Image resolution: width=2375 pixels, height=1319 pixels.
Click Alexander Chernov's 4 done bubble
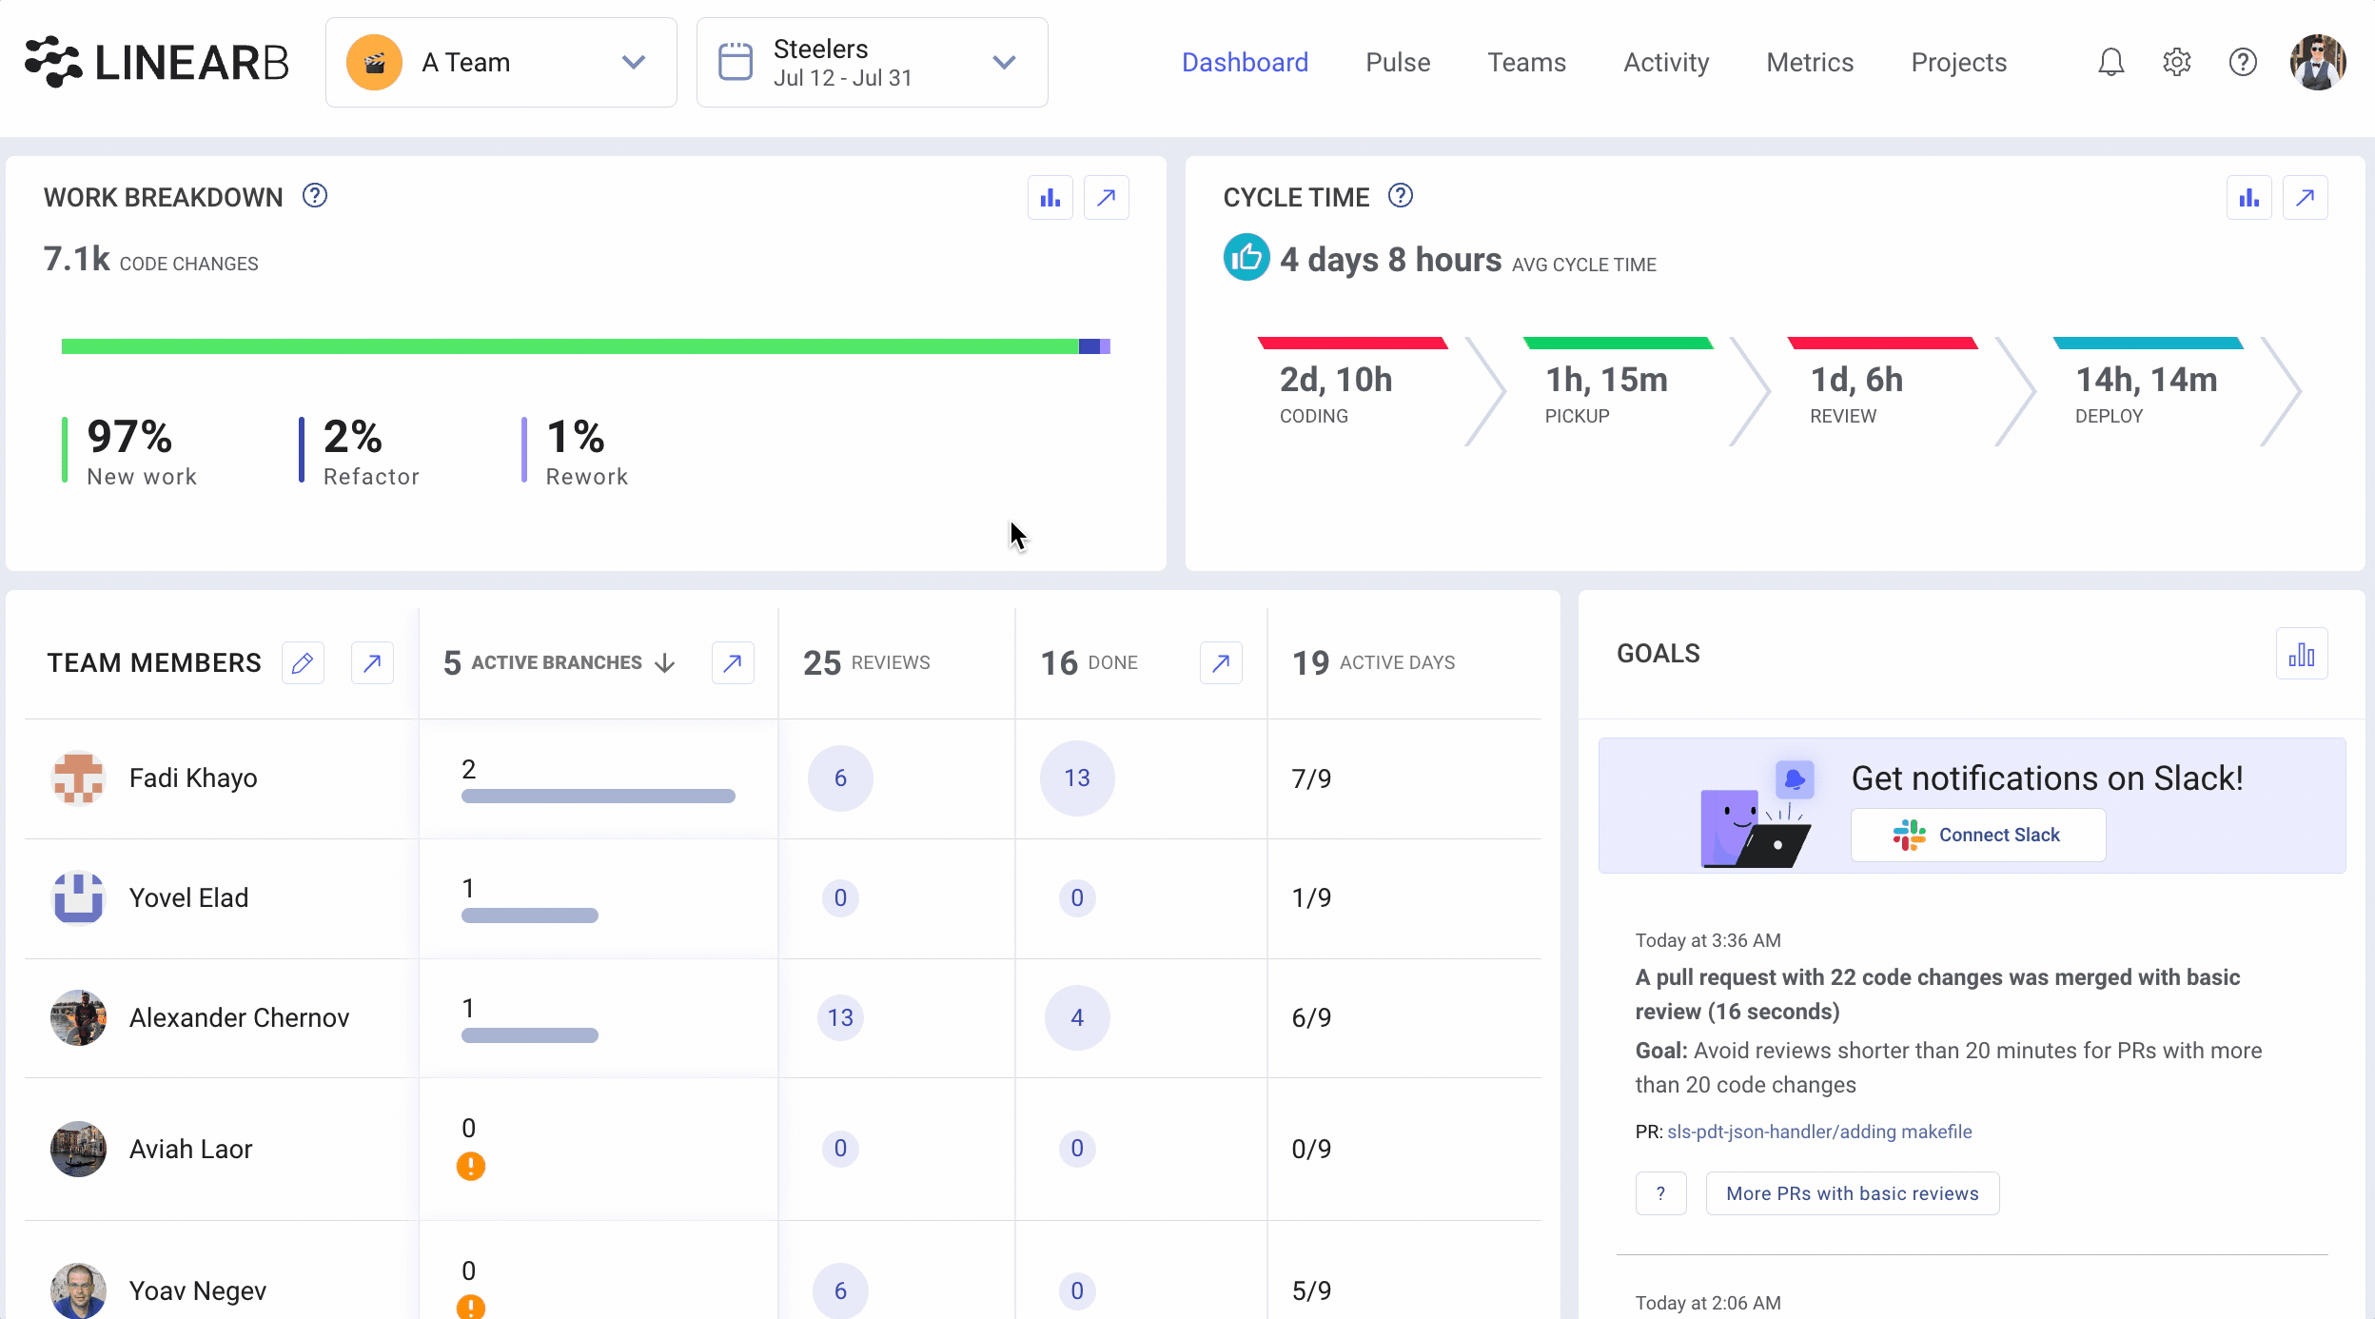click(1077, 1017)
